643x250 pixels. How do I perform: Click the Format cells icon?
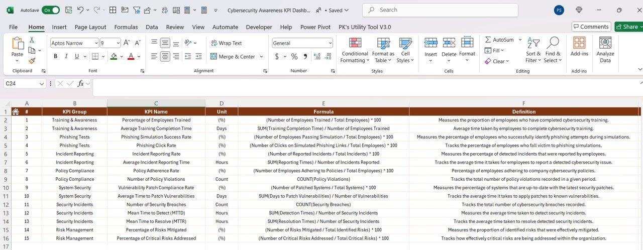pyautogui.click(x=467, y=43)
